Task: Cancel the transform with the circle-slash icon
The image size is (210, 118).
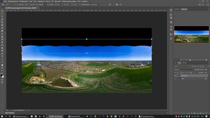Action: (117, 5)
